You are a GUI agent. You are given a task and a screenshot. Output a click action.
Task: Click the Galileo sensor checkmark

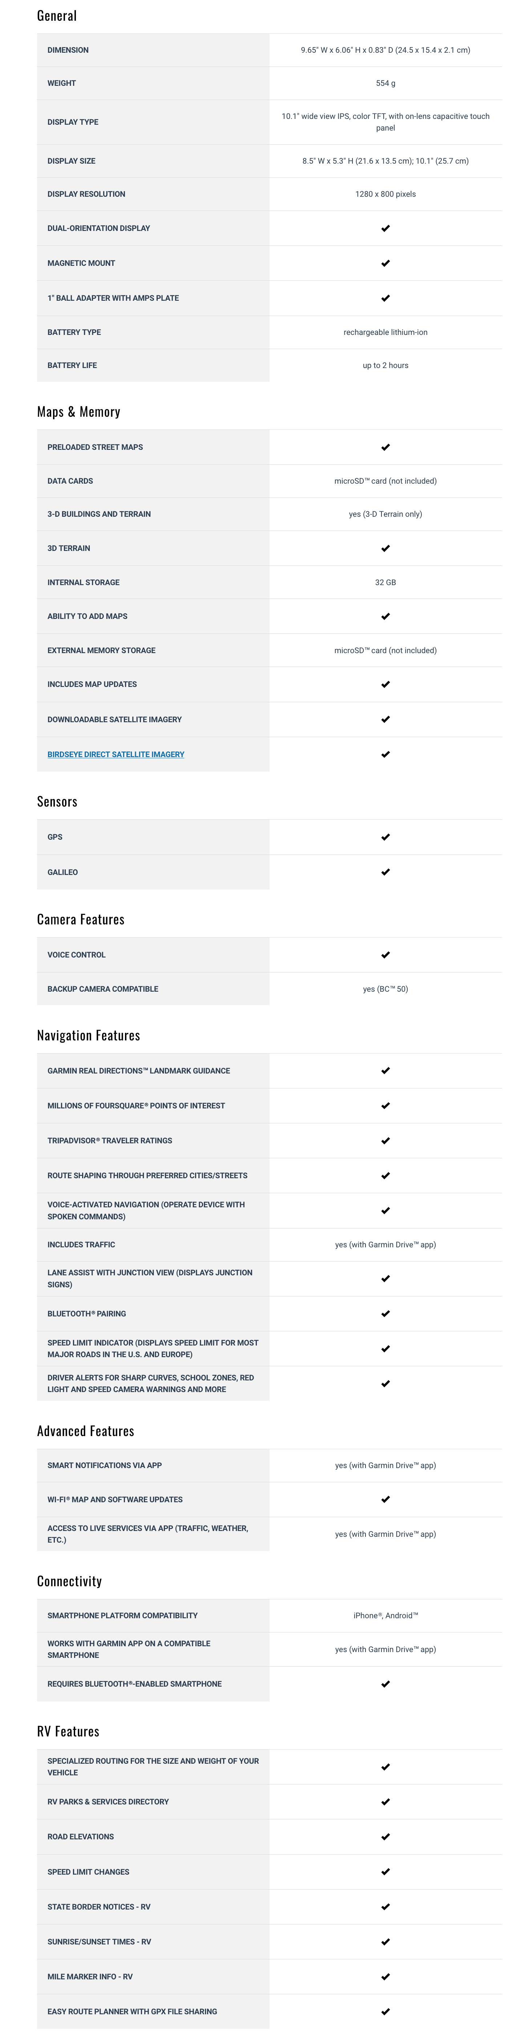pyautogui.click(x=385, y=872)
